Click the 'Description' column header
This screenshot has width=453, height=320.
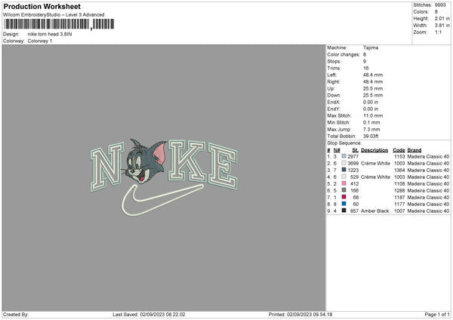coord(374,150)
